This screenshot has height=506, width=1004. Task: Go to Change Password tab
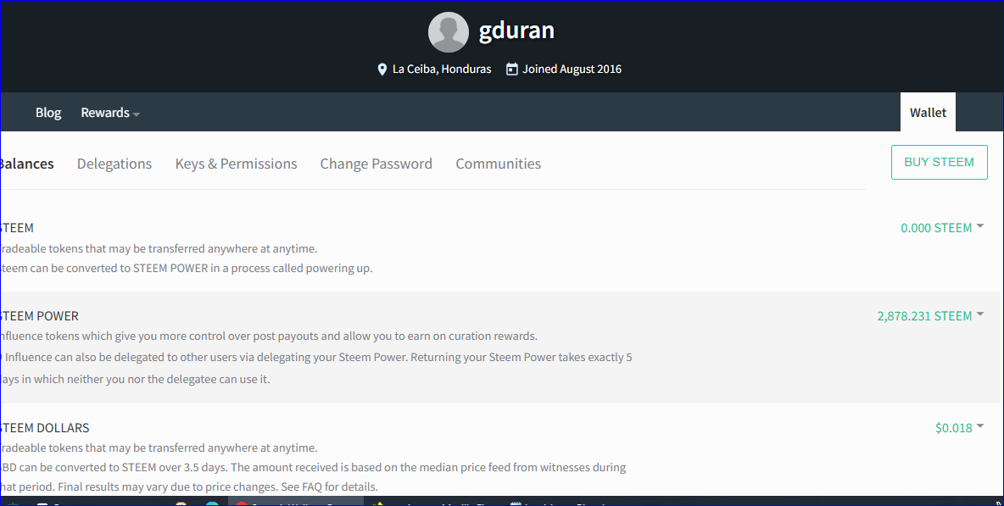click(376, 164)
